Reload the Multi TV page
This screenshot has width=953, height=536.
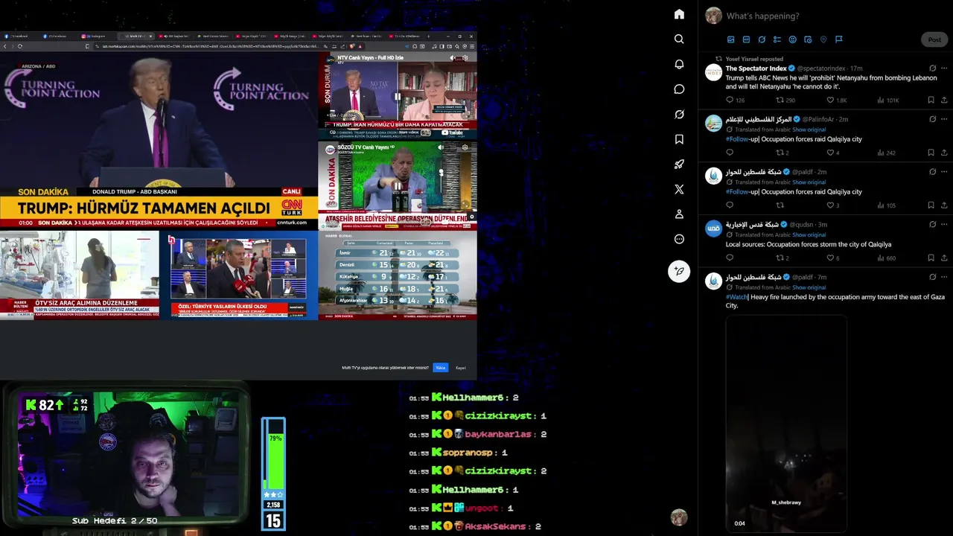click(x=19, y=46)
